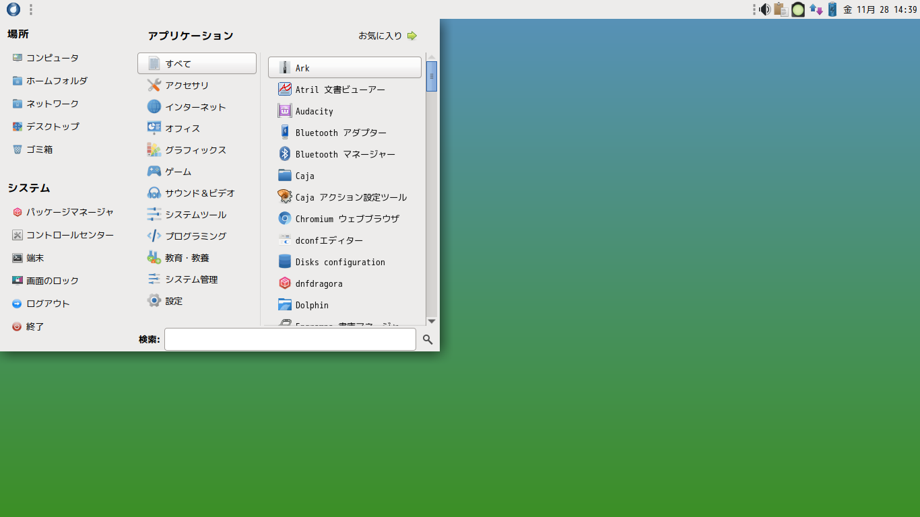Click the green circle tray icon
The height and width of the screenshot is (517, 920).
(x=798, y=9)
